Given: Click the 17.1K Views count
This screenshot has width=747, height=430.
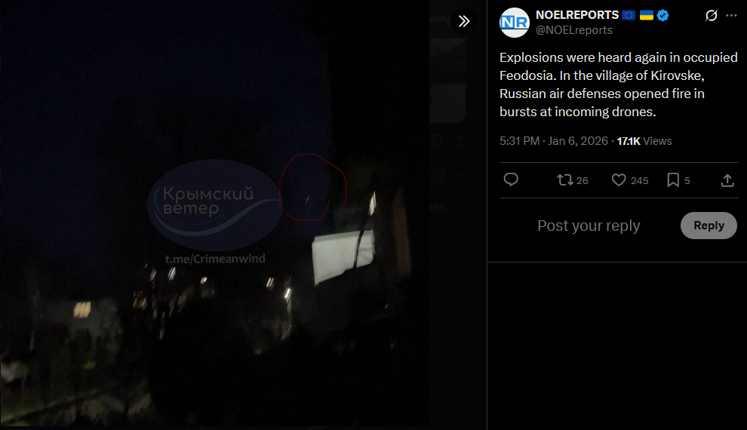Looking at the screenshot, I should (x=644, y=141).
